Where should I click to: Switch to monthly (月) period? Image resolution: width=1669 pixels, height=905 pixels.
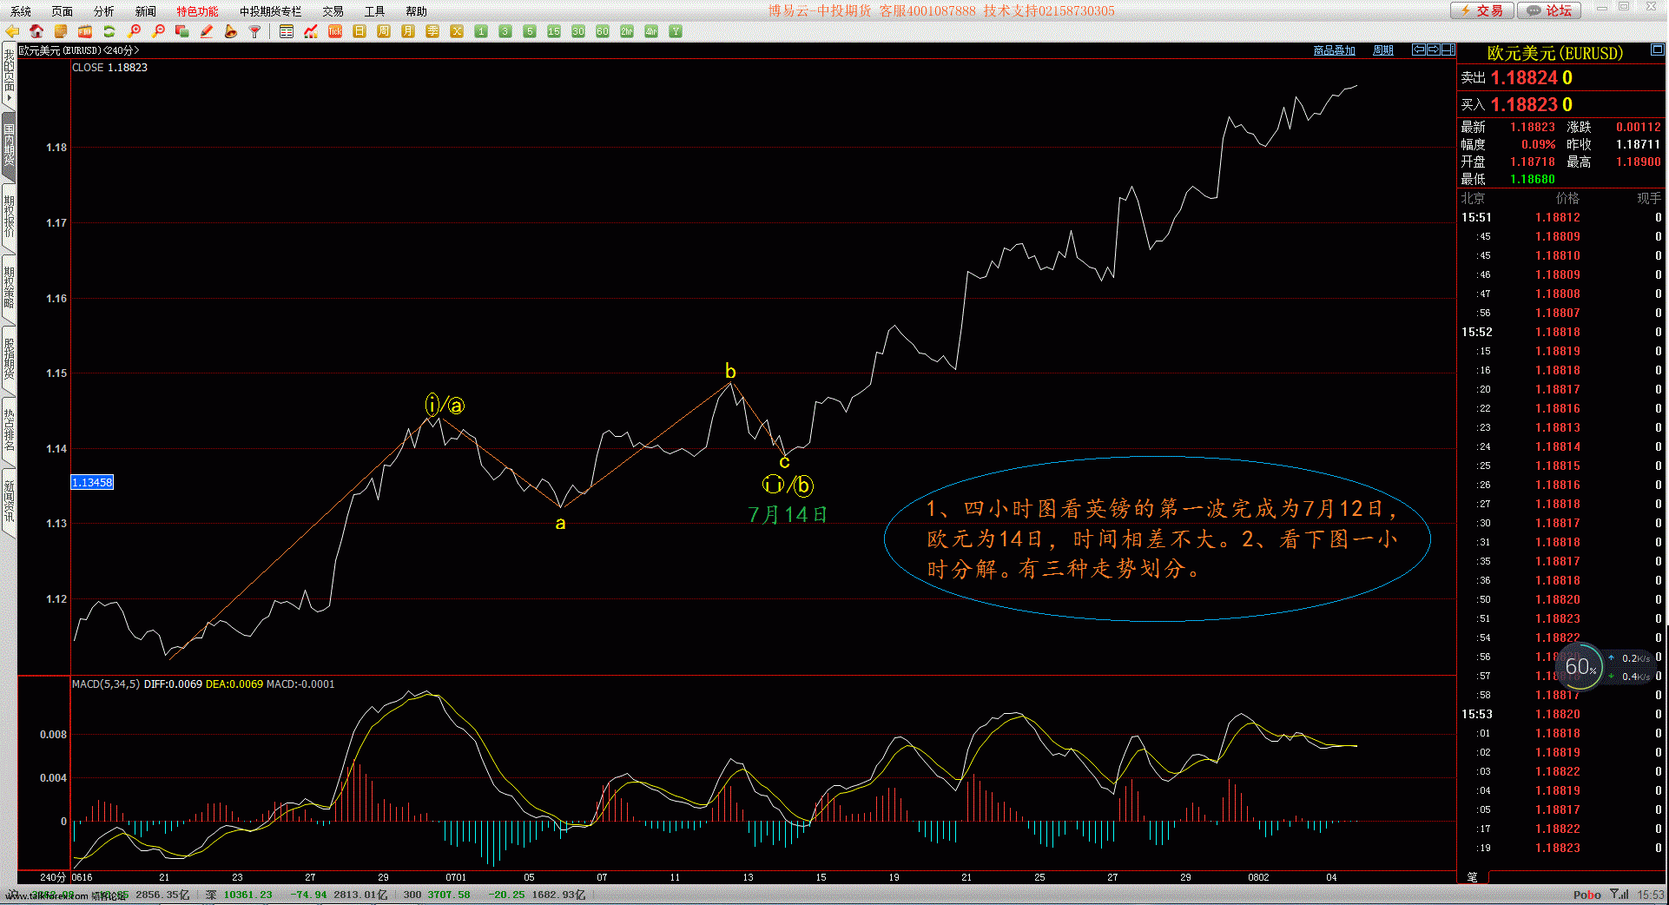click(x=408, y=31)
